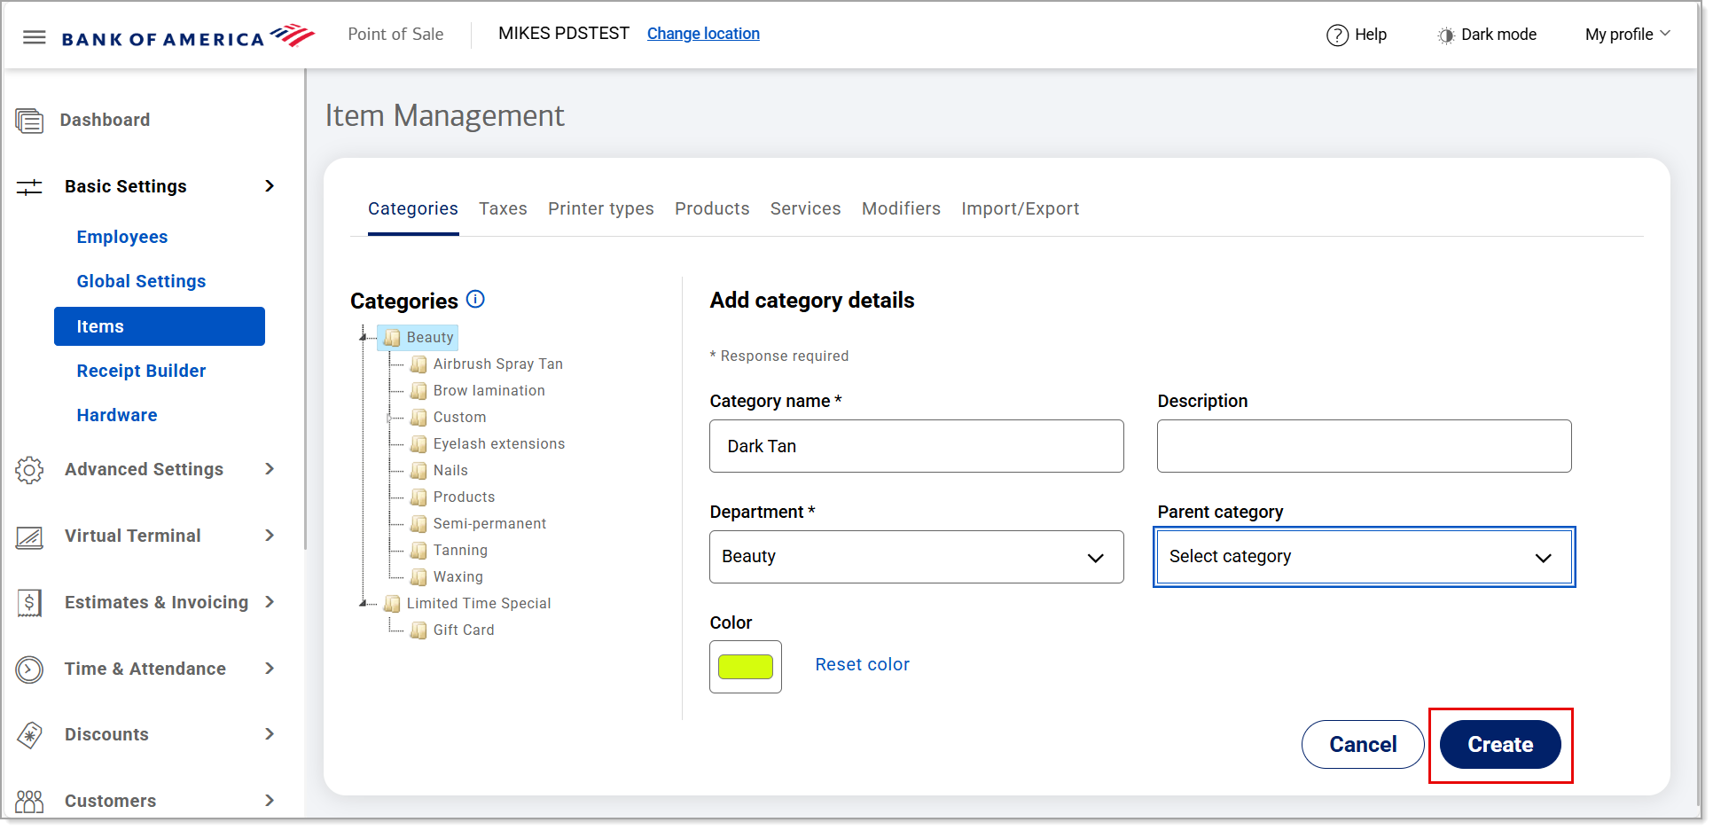
Task: Switch to the Import/Export tab
Action: (1020, 209)
